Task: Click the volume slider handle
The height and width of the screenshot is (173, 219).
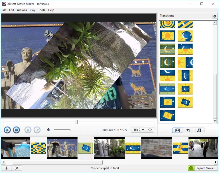Action: [70, 130]
